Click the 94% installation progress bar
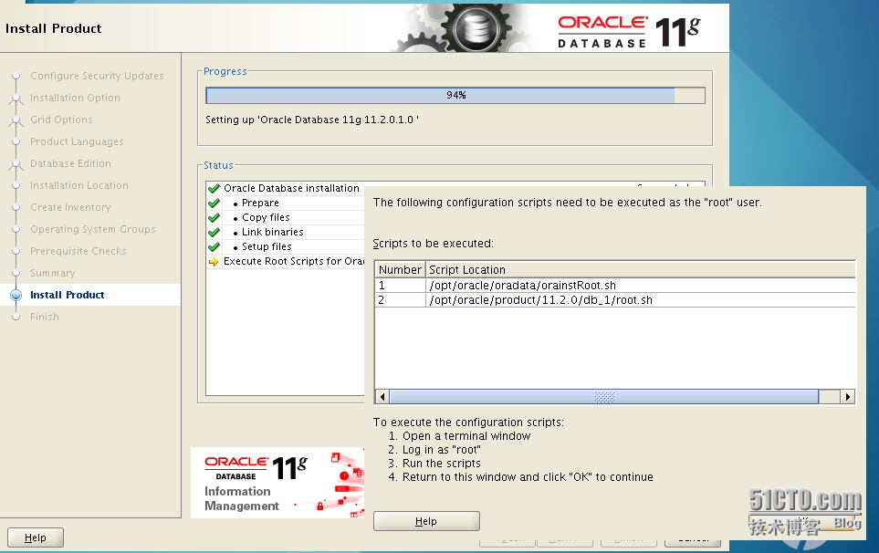The width and height of the screenshot is (879, 553). [x=455, y=95]
